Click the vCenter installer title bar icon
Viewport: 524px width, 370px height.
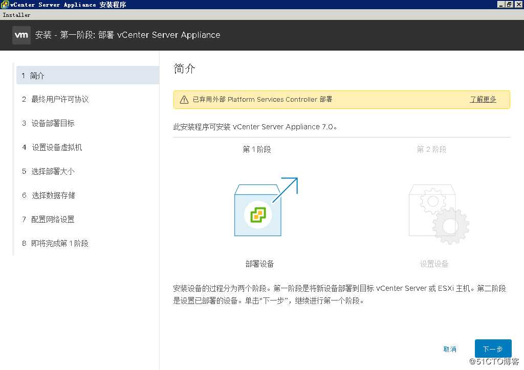[5, 4]
